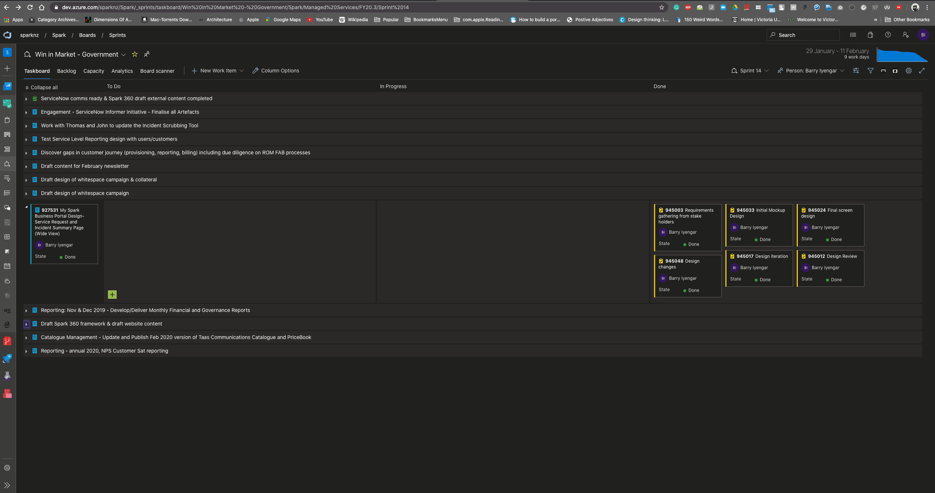Open Column Options

click(x=276, y=71)
